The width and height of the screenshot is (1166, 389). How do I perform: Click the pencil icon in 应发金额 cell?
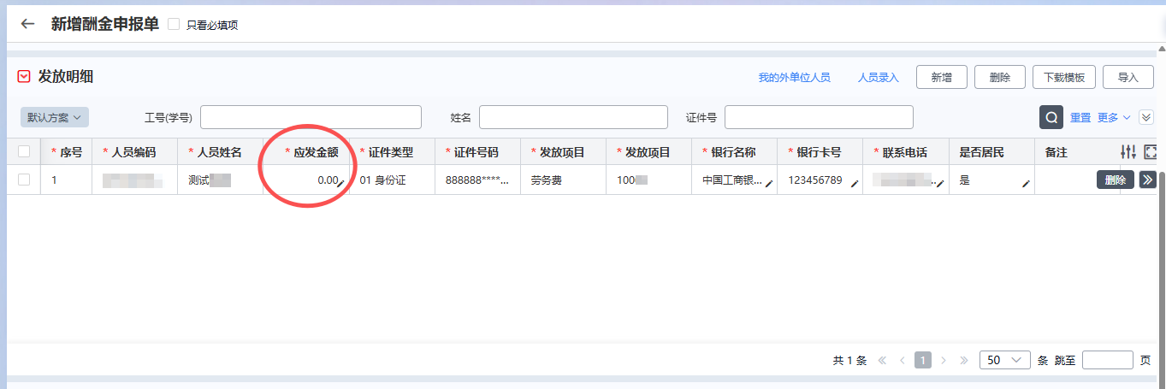[x=340, y=183]
